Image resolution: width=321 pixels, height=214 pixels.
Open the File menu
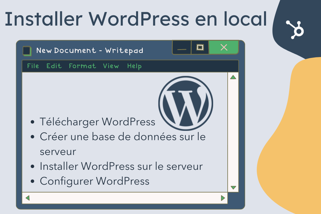[x=33, y=66]
